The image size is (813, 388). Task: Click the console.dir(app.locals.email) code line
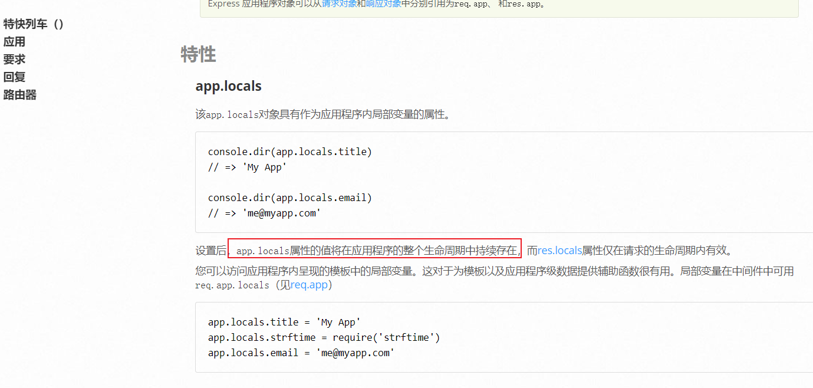[x=290, y=198]
